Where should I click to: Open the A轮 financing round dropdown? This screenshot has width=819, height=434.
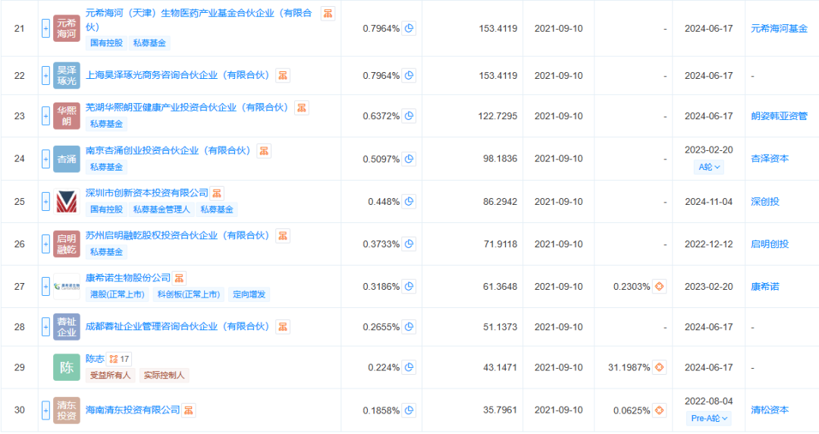coord(709,168)
